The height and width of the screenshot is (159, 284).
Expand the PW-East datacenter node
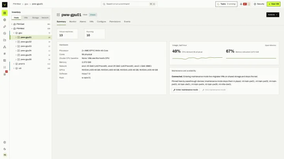point(12,24)
